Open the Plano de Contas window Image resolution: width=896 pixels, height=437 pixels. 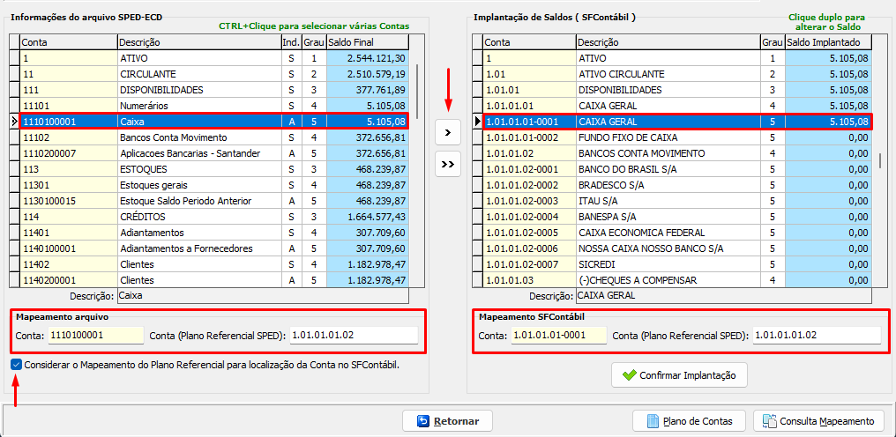coord(689,421)
